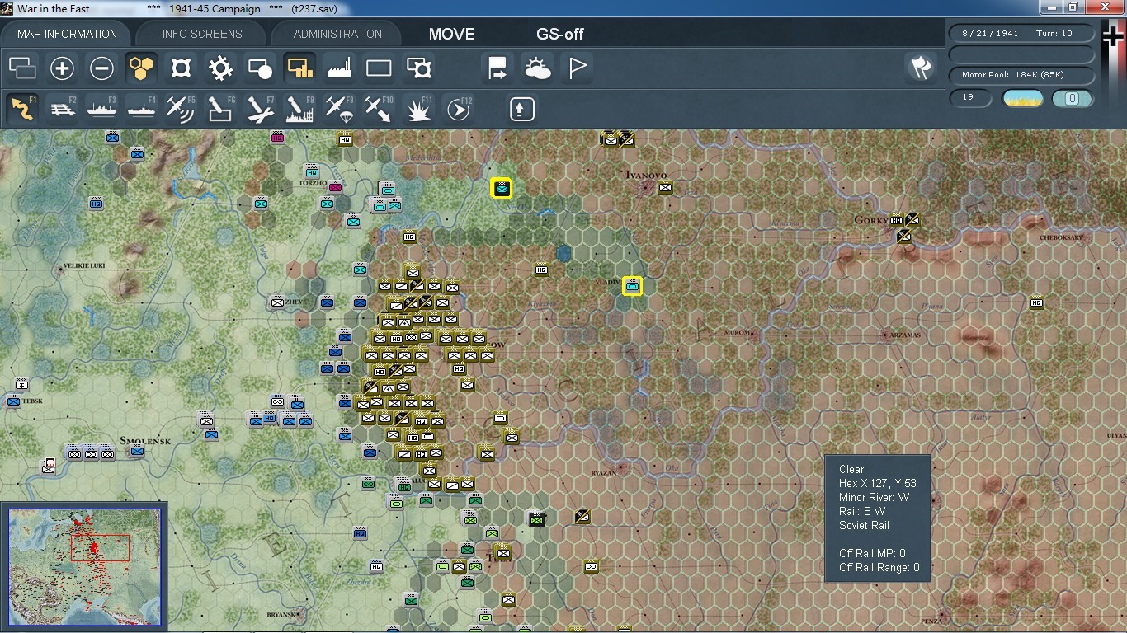Select the F4 amphibious ship icon
This screenshot has width=1127, height=633.
(141, 108)
